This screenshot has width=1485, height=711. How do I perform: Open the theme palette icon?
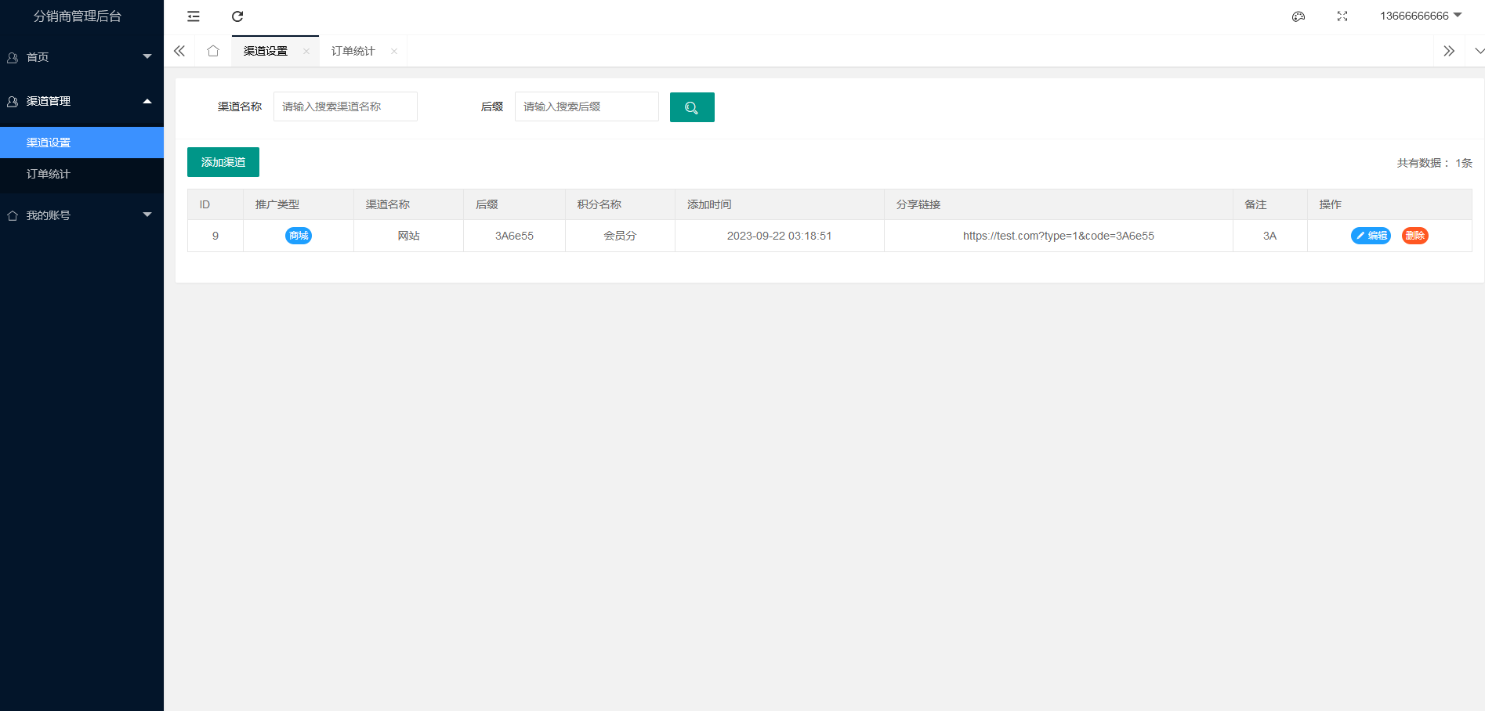tap(1298, 16)
